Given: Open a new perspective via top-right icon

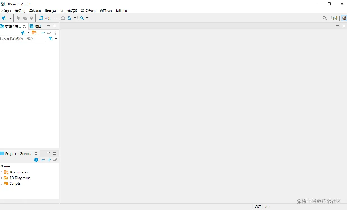Looking at the screenshot, I should [335, 18].
